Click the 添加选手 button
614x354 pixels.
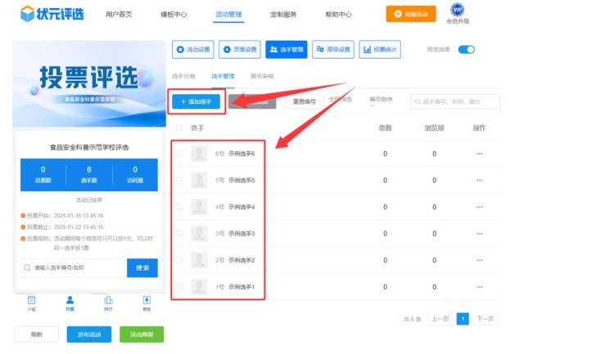(x=196, y=101)
